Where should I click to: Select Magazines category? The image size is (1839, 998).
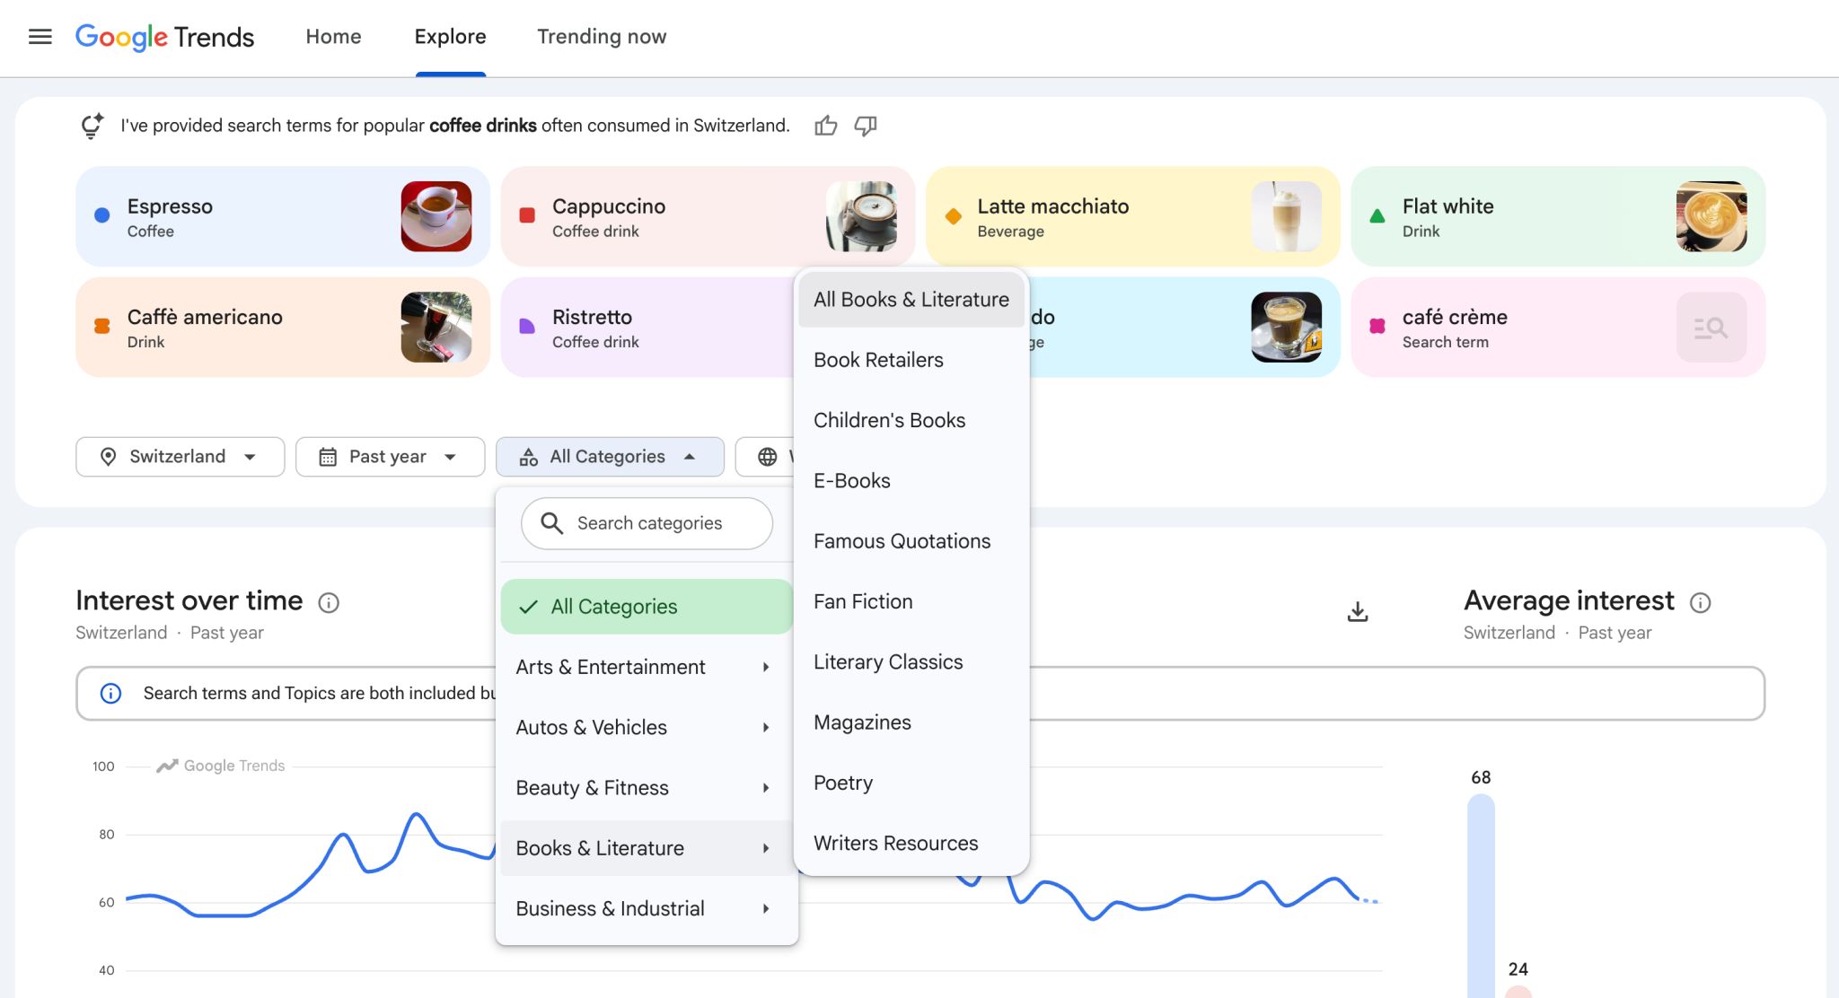911,722
